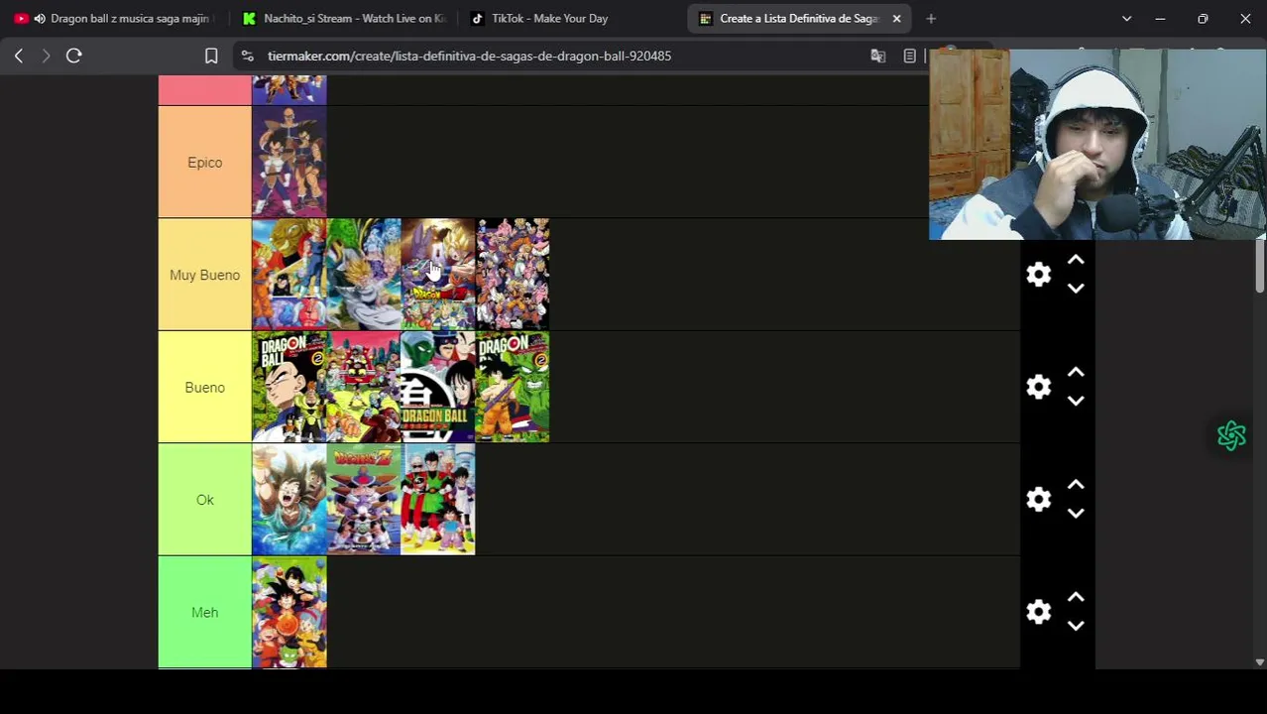
Task: Select second saga image in Muy Bueno row
Action: click(364, 275)
